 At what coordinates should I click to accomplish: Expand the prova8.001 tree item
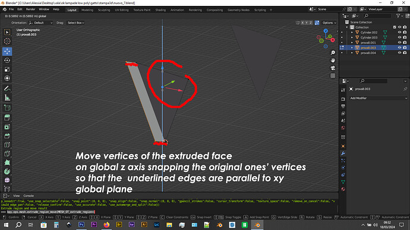(352, 43)
